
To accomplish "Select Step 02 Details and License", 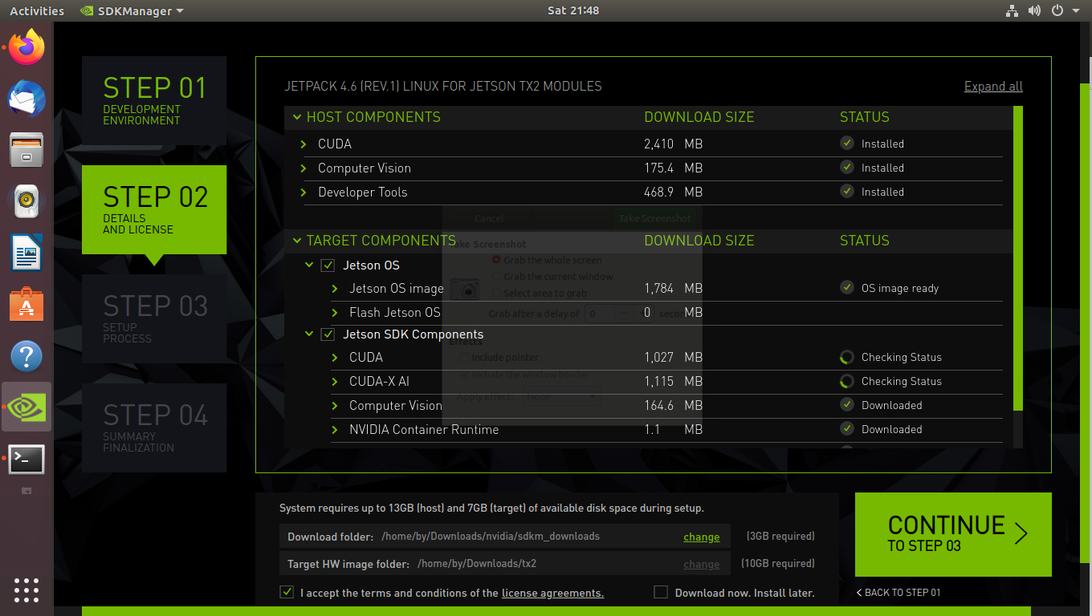I will tap(154, 209).
